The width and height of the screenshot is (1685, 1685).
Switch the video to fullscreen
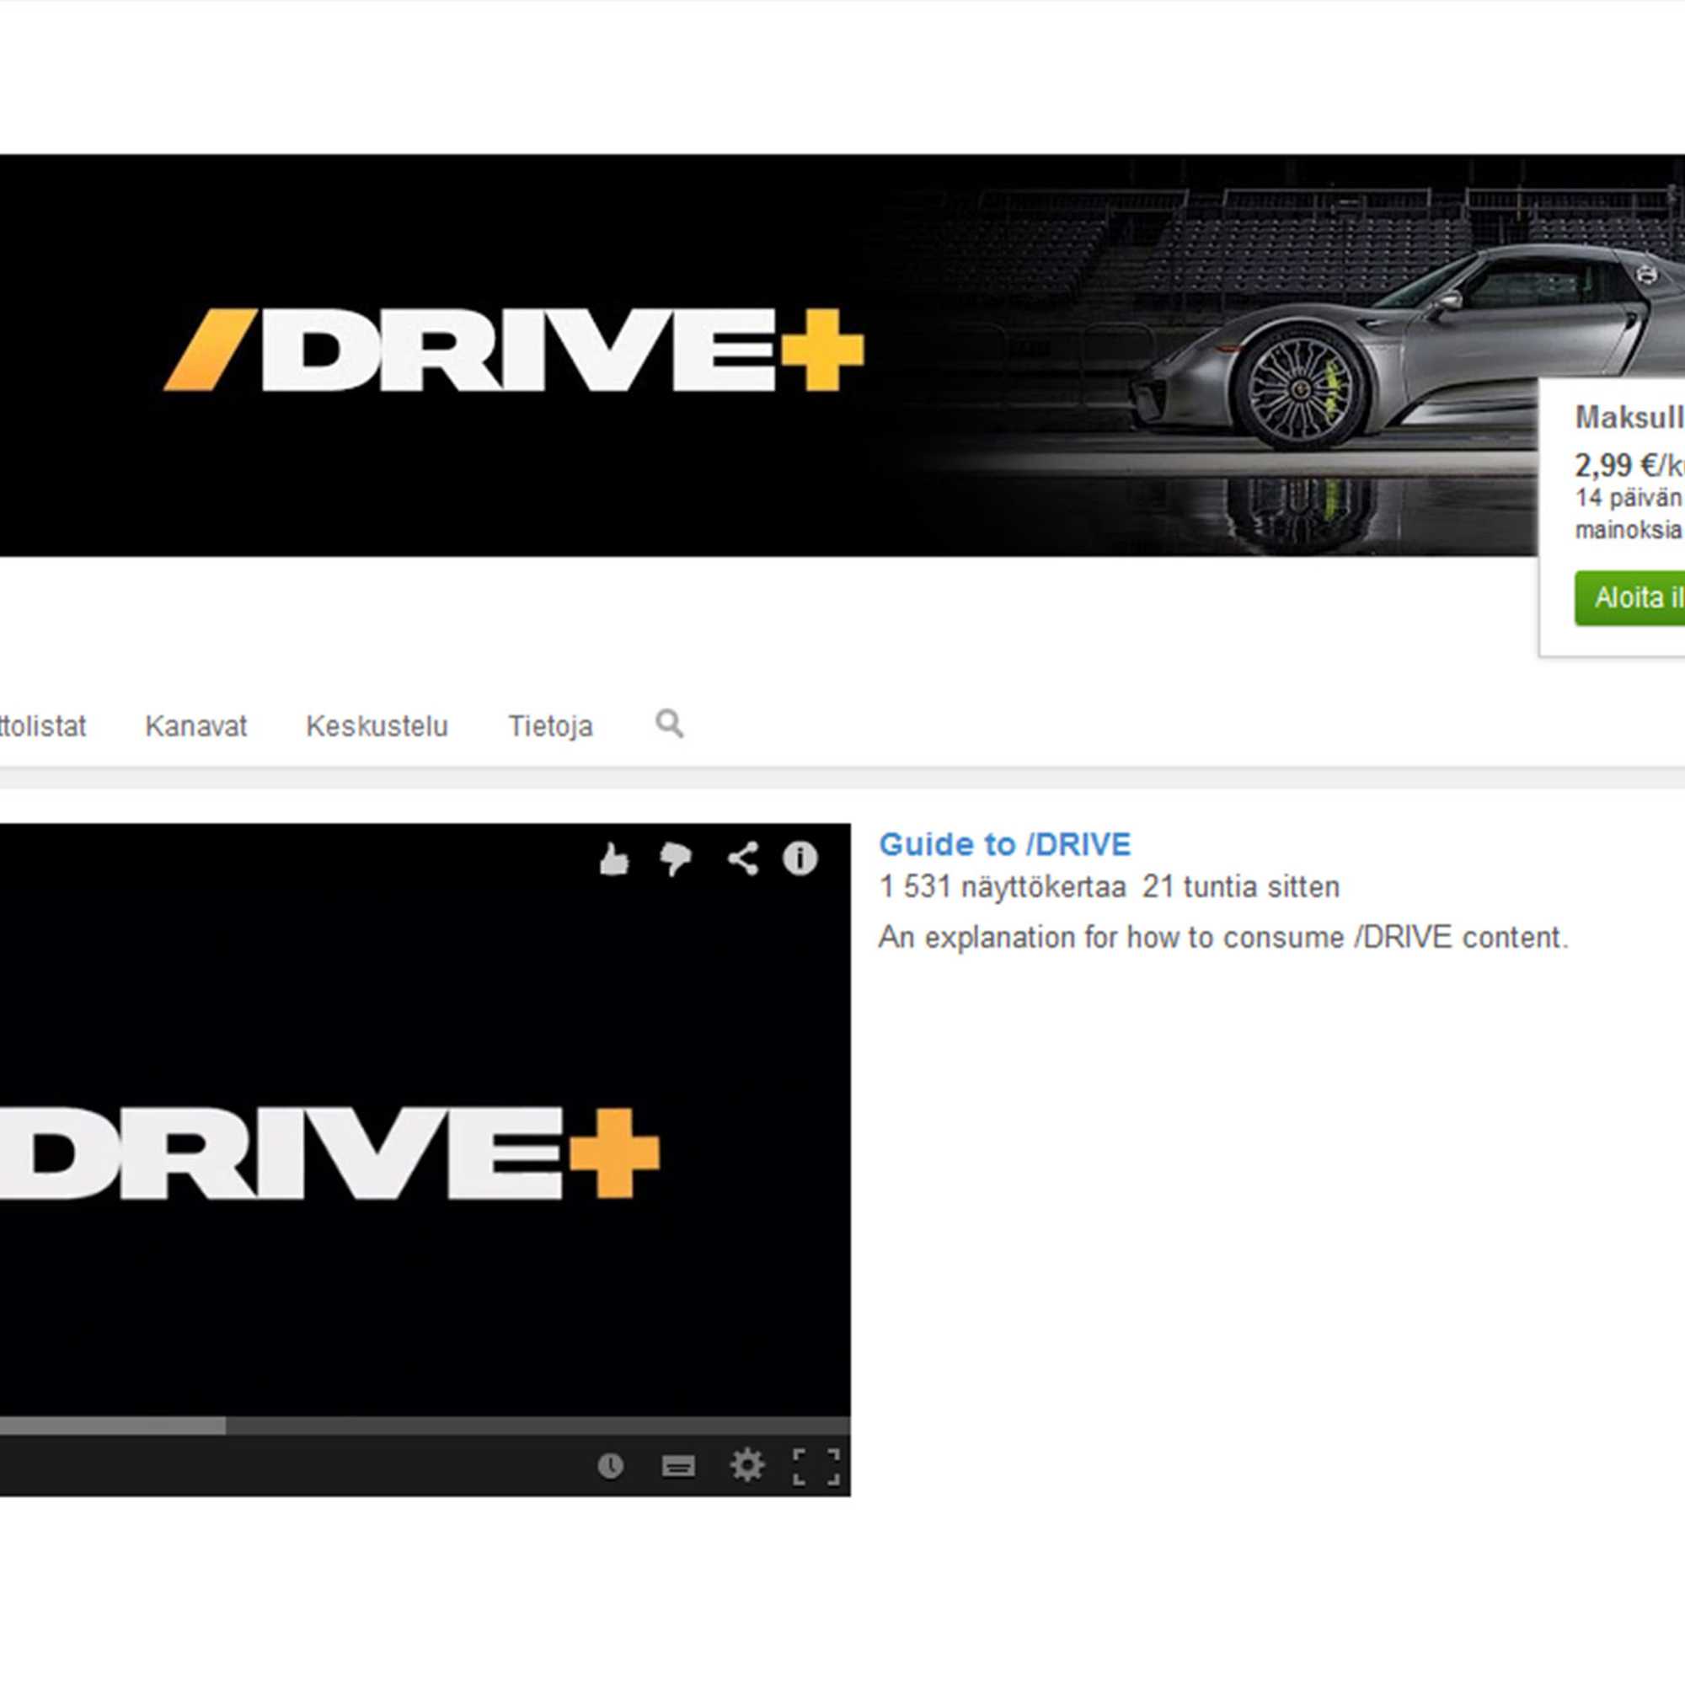[816, 1466]
